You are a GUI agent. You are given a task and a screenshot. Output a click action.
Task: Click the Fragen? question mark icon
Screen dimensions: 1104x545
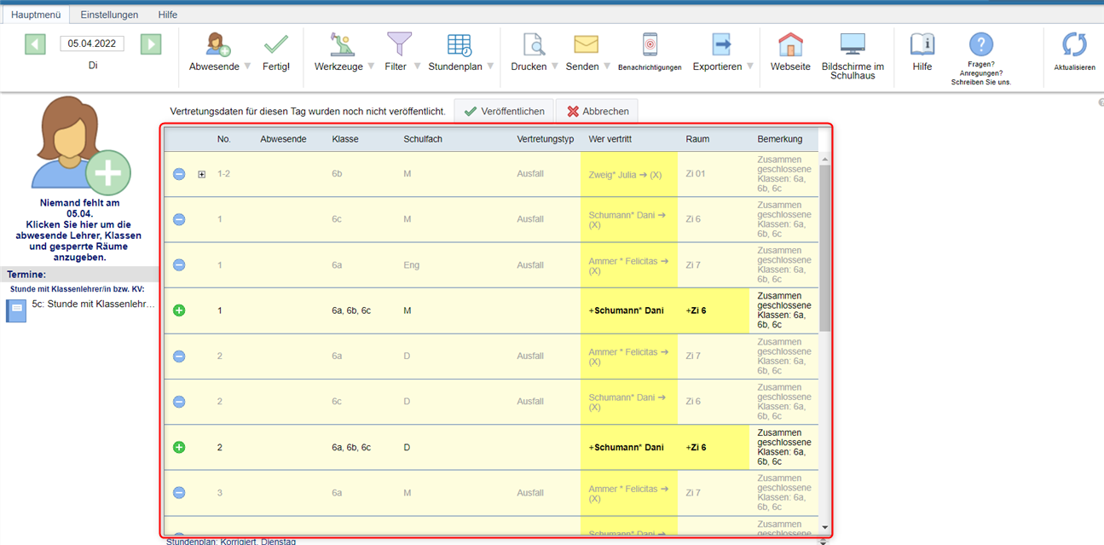(981, 44)
